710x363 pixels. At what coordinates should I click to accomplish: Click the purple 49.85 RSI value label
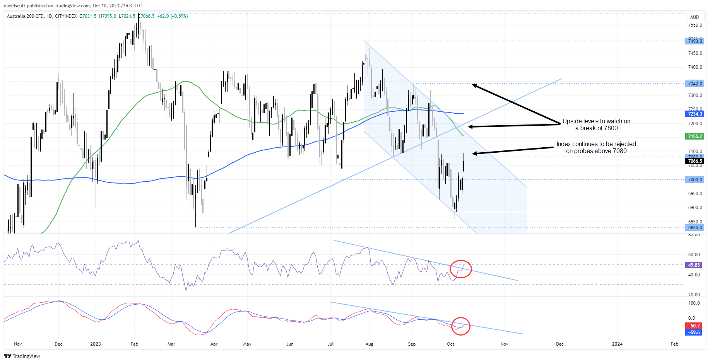(x=694, y=265)
